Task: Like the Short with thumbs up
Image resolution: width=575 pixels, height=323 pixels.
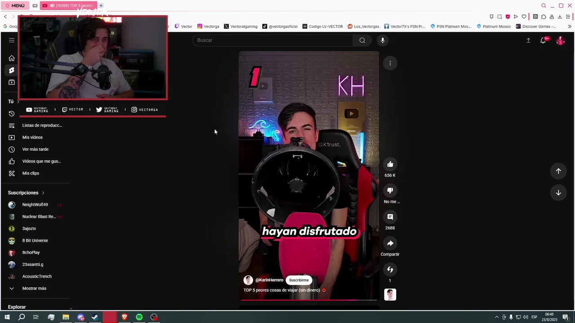Action: (x=390, y=164)
